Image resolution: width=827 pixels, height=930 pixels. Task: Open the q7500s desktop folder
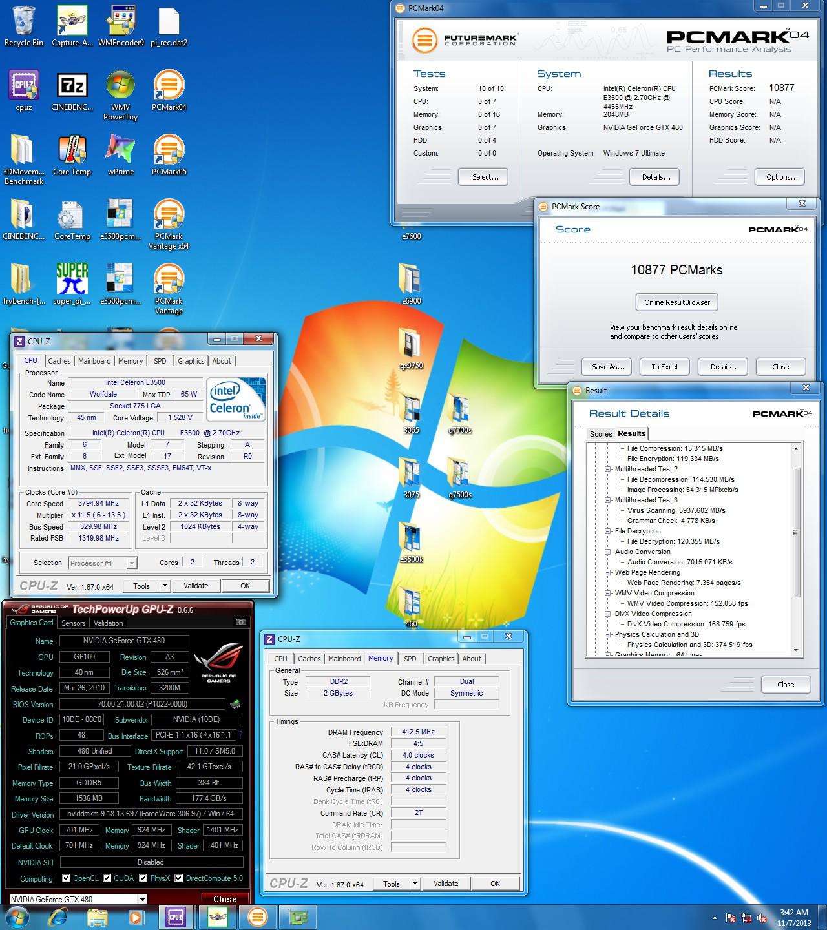459,478
